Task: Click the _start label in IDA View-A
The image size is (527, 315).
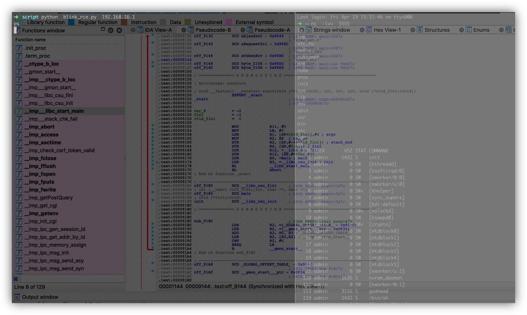Action: tap(201, 99)
